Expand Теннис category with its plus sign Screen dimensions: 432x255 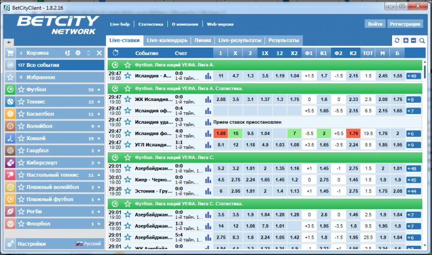pos(99,102)
